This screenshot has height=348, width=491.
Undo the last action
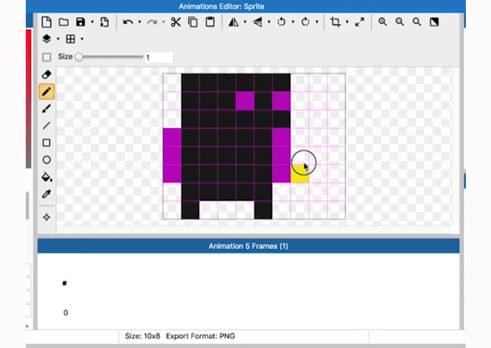pyautogui.click(x=128, y=22)
